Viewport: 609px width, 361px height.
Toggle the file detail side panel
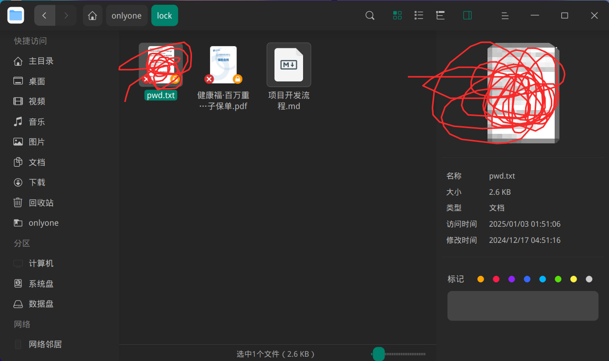[x=467, y=16]
